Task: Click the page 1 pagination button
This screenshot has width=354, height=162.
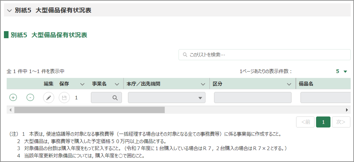Action: (x=323, y=122)
